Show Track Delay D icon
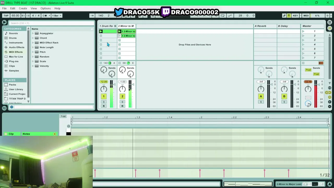The image size is (334, 188). click(x=330, y=102)
